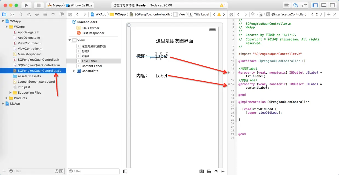Jump to the previous issue arrow

(x=214, y=15)
